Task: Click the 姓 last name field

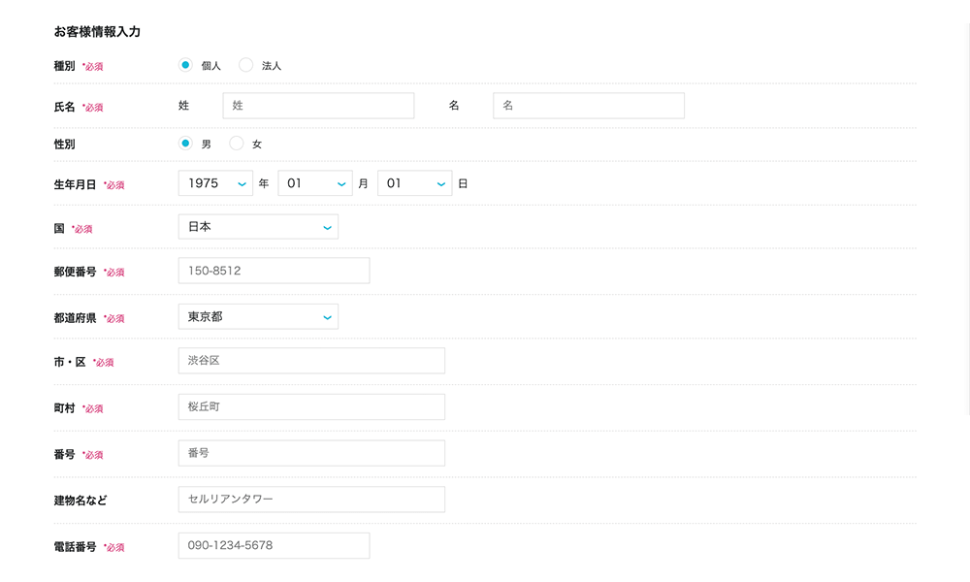Action: point(318,106)
